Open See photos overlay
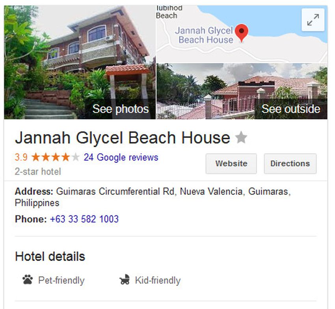Screen dimensions: 335x309 click(x=121, y=109)
